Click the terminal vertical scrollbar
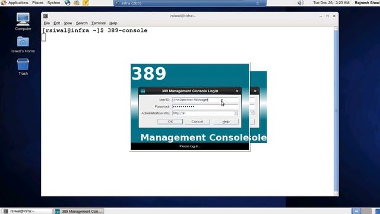 336,111
